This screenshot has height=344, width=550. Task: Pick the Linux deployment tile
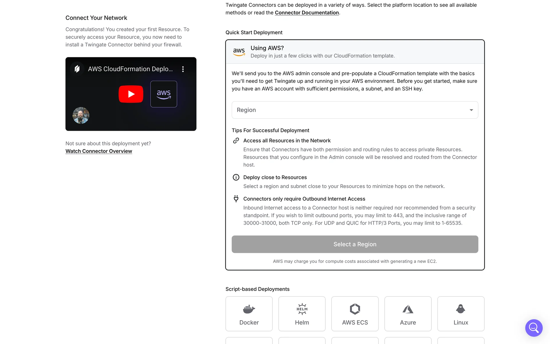[461, 314]
